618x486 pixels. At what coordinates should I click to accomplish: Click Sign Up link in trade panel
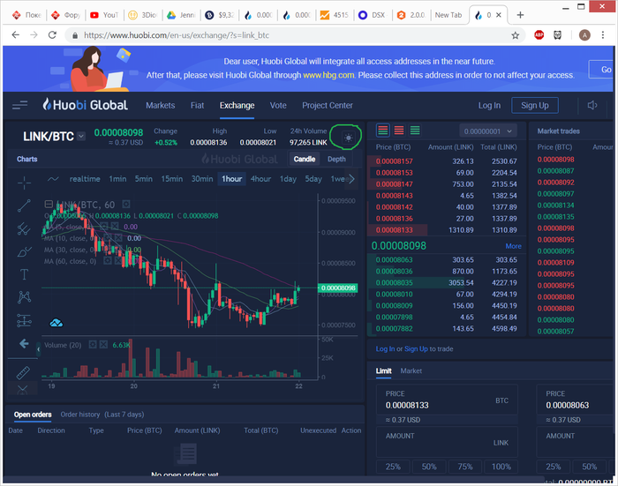(416, 349)
